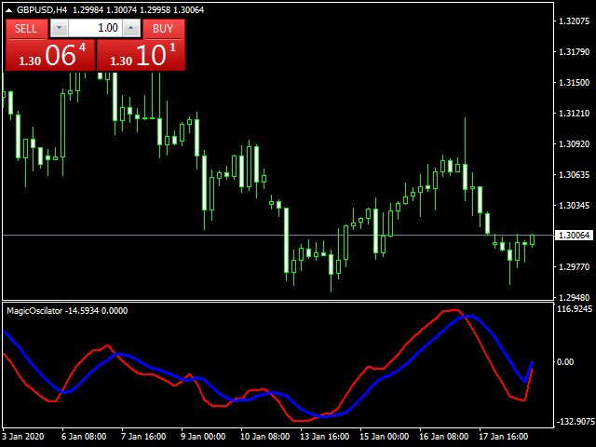Click the 10 Jan 08:00 time label
The width and height of the screenshot is (596, 447).
[x=264, y=437]
